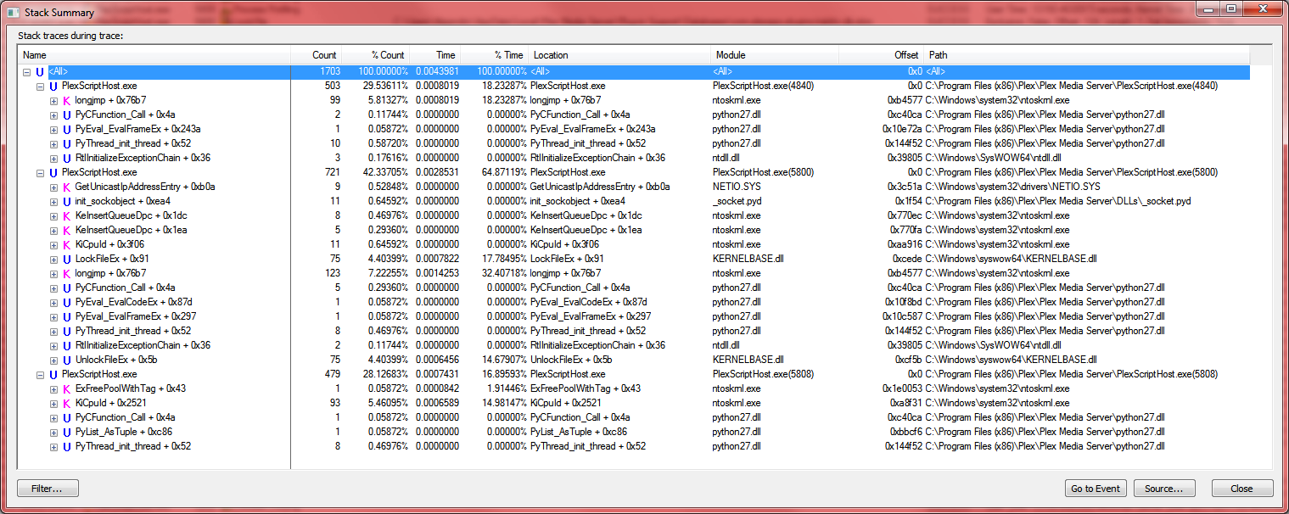Click the U icon next to PyEval_EvalFrameEx + 0x297
This screenshot has height=514, width=1289.
tap(67, 316)
